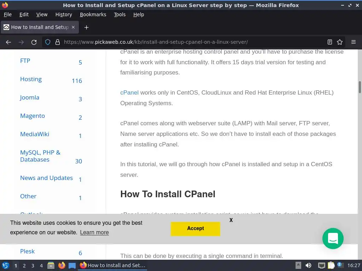Screen dimensions: 362x271
Task: Click the Hosting count 116
Action: pyautogui.click(x=77, y=81)
